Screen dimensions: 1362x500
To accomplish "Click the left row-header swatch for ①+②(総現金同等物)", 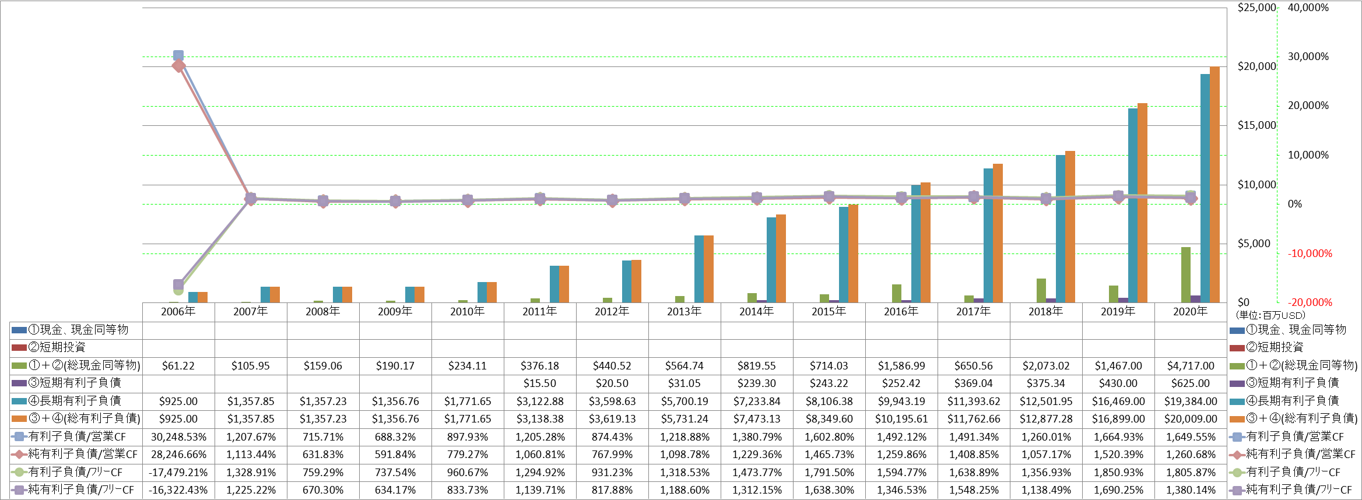I will click(19, 366).
